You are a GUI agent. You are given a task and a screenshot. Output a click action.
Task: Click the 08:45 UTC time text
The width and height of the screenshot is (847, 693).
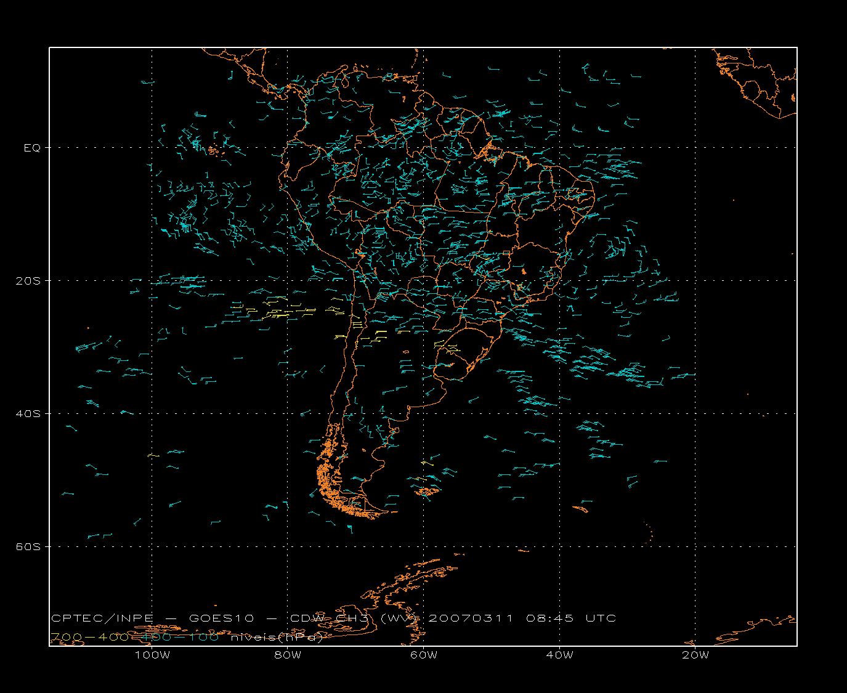(x=571, y=618)
